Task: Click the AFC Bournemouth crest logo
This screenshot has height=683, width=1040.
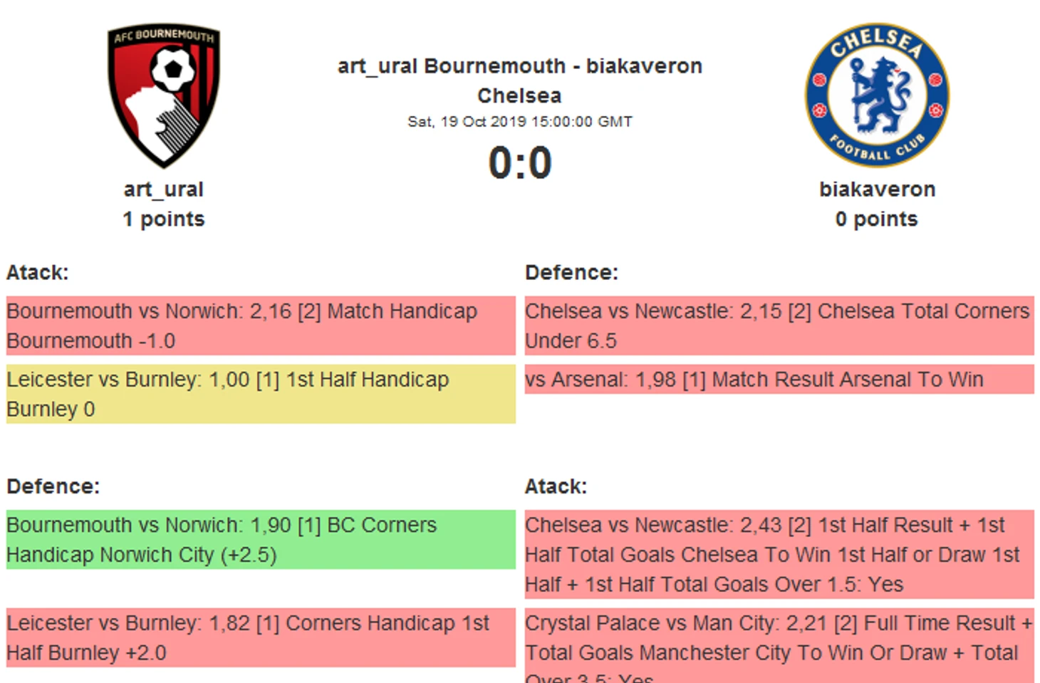Action: 164,96
